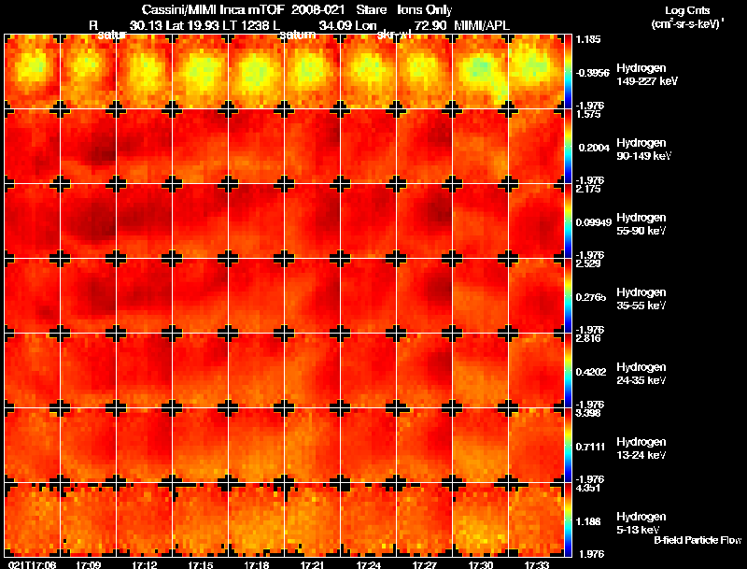Click the '17:21' time axis label
The width and height of the screenshot is (747, 569).
tap(312, 564)
